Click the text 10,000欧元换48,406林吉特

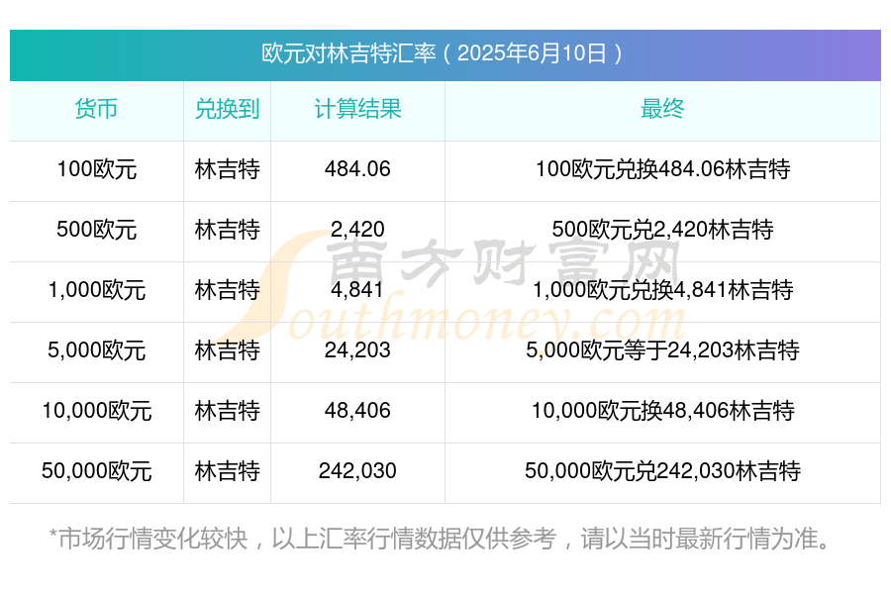(x=662, y=411)
